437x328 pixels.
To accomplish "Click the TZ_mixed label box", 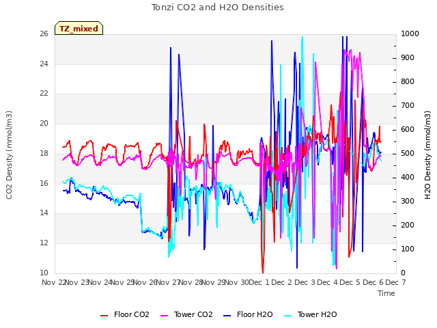I will pos(79,28).
